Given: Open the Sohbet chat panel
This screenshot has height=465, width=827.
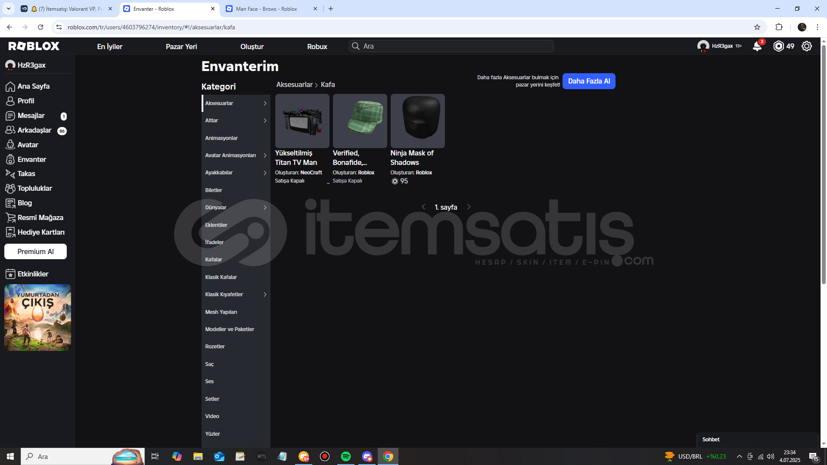Looking at the screenshot, I should coord(757,440).
